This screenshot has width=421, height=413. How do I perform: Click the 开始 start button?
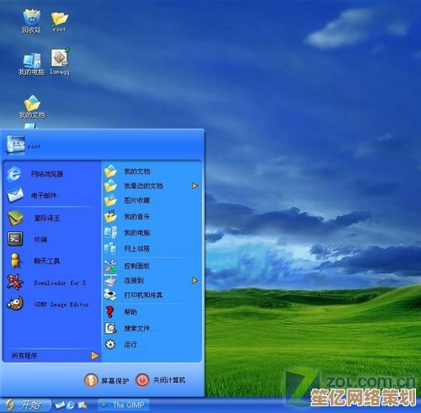coord(25,405)
